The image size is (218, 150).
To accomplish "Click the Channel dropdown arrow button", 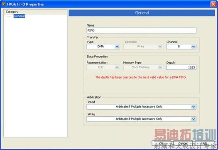I will [194, 47].
